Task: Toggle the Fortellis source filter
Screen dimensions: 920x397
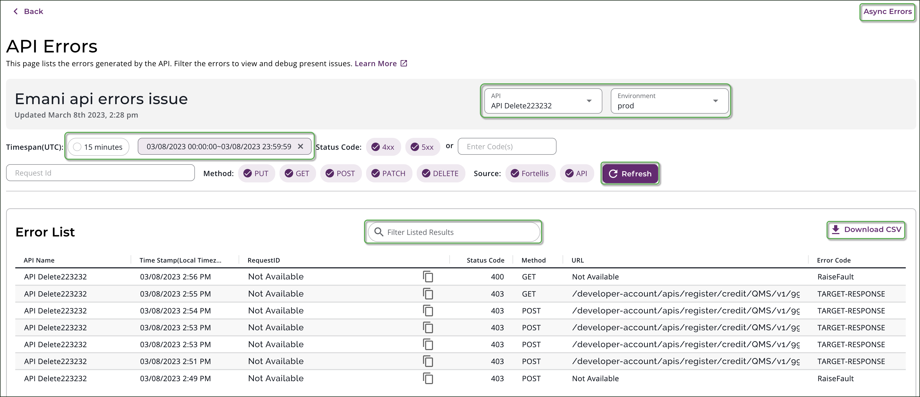Action: [x=530, y=173]
